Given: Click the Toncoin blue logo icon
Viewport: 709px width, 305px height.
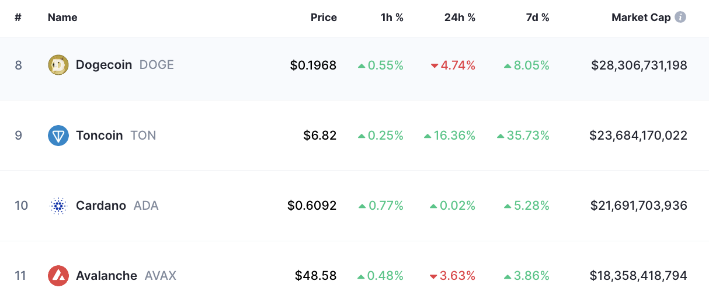Looking at the screenshot, I should 58,136.
